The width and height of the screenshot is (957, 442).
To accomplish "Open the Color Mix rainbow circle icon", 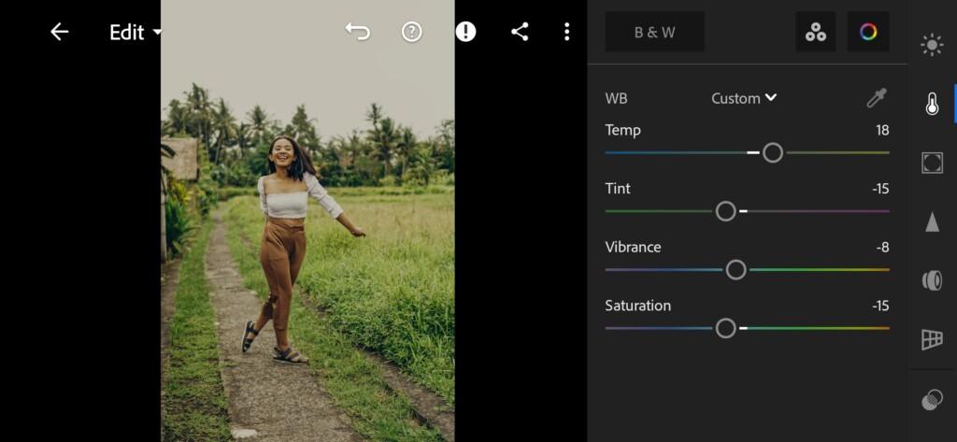I will (868, 32).
